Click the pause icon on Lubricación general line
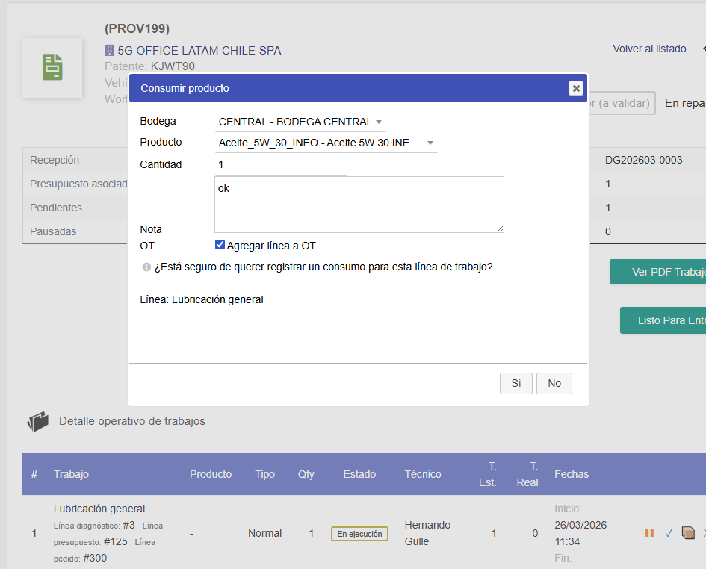 649,532
